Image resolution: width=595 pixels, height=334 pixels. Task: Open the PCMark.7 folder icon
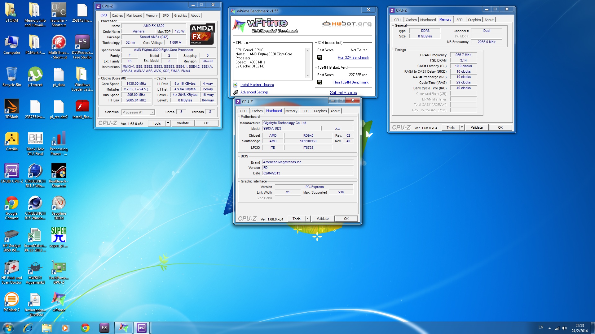pyautogui.click(x=35, y=45)
